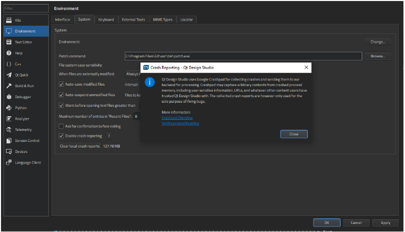The height and width of the screenshot is (232, 405).
Task: Open the External Tools tab
Action: (133, 20)
